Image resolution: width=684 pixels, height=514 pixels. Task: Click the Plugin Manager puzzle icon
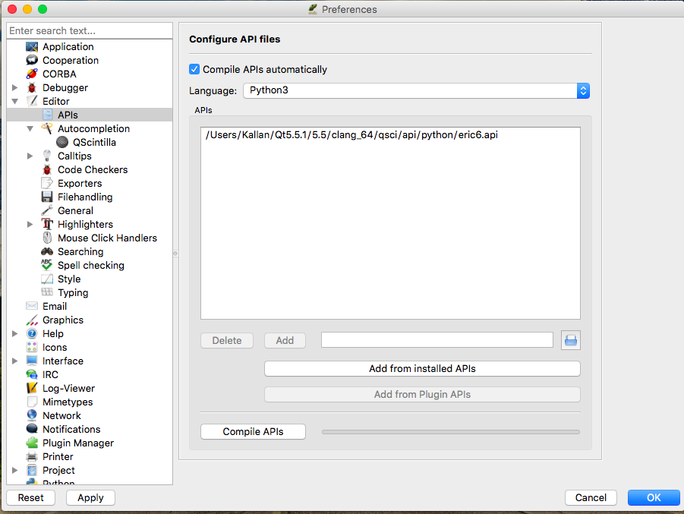pos(32,443)
